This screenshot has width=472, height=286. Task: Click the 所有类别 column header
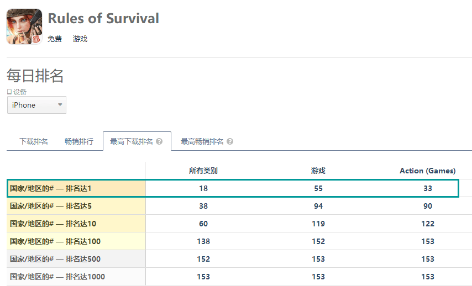[x=203, y=171]
